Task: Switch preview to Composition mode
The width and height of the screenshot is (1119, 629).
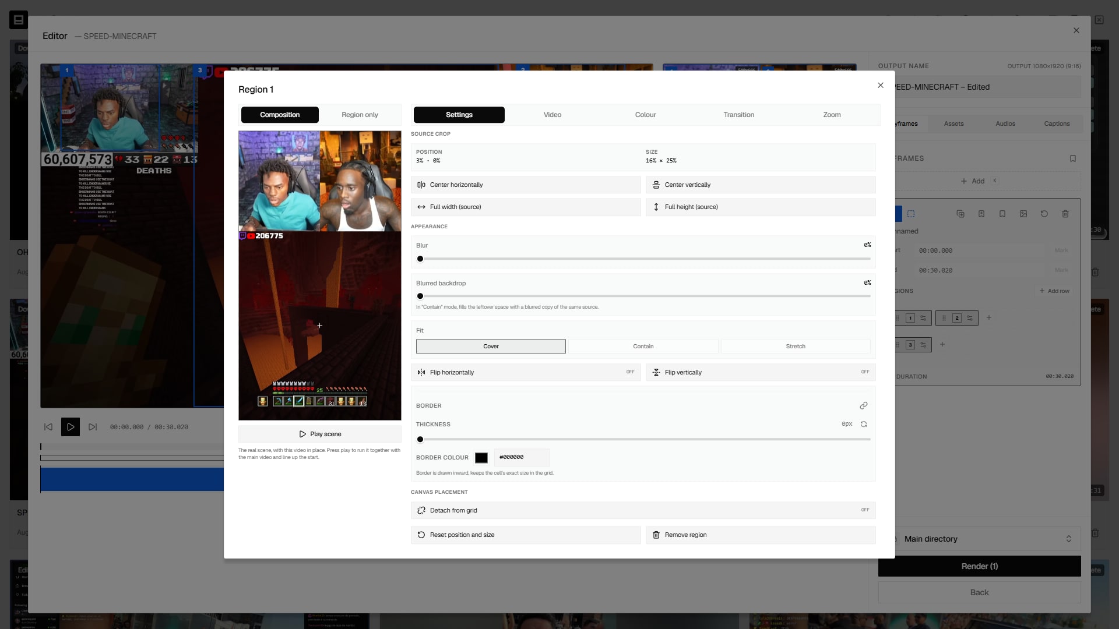Action: [x=280, y=115]
